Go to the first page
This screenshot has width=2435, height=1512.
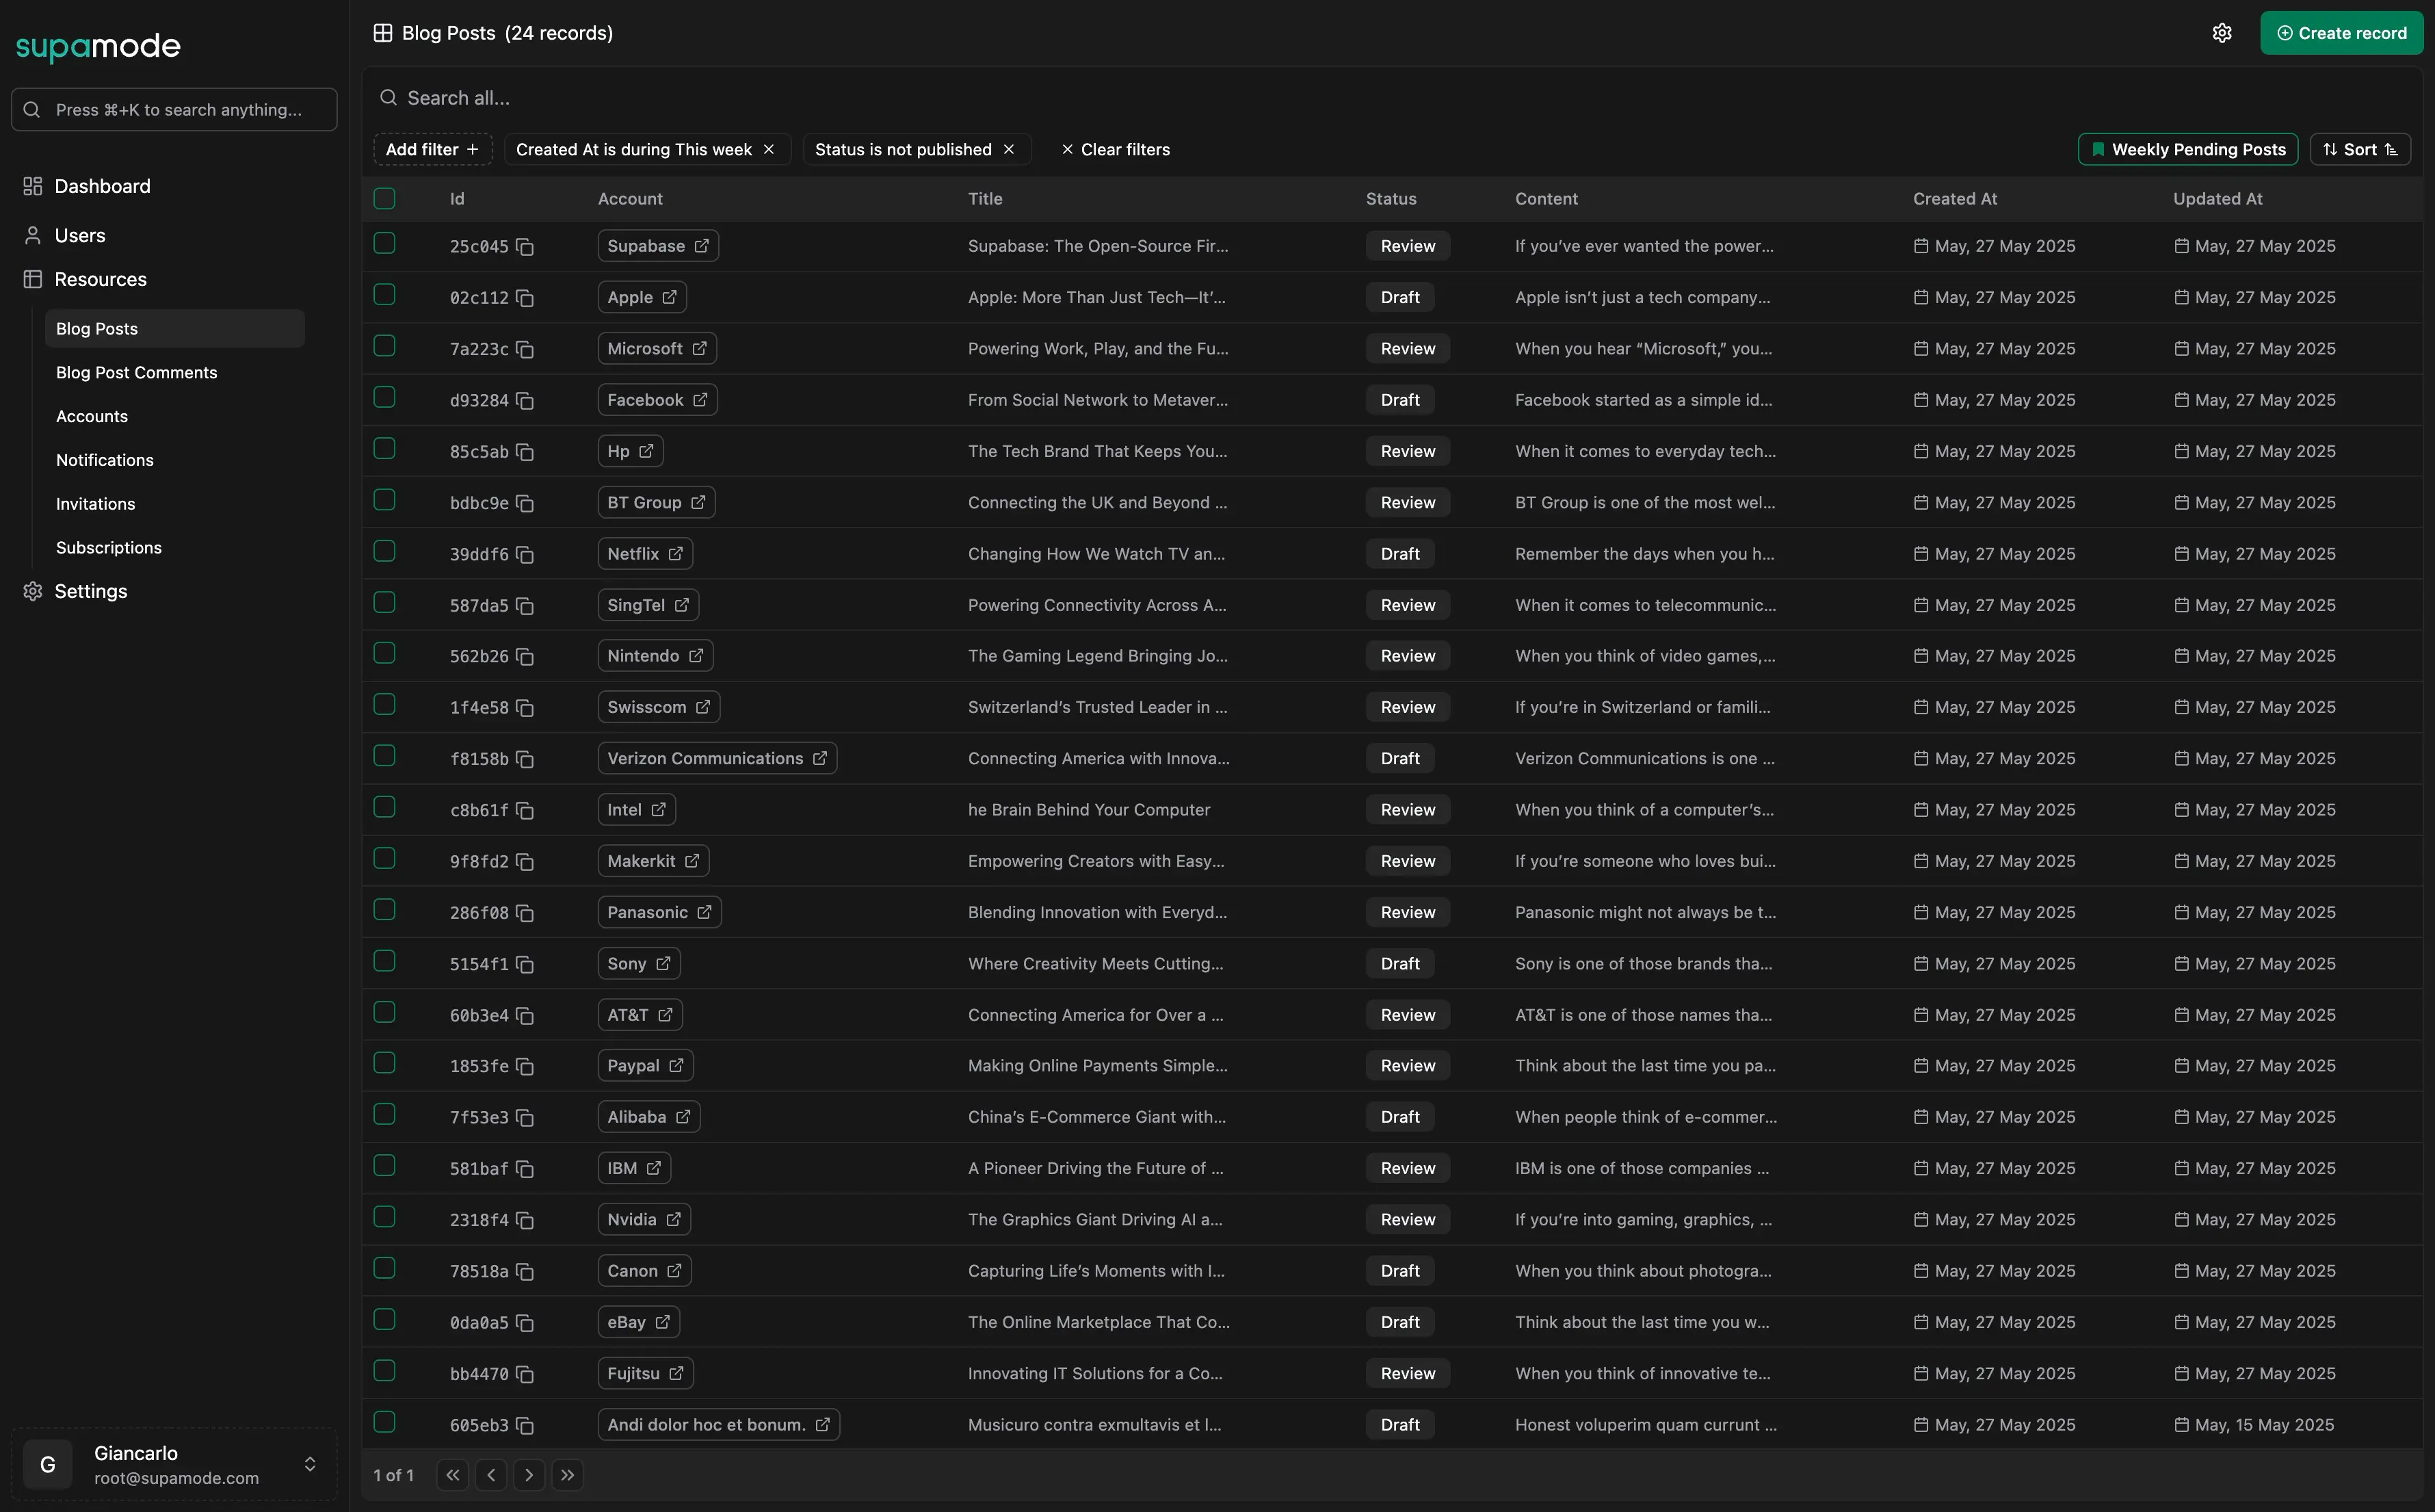click(453, 1475)
